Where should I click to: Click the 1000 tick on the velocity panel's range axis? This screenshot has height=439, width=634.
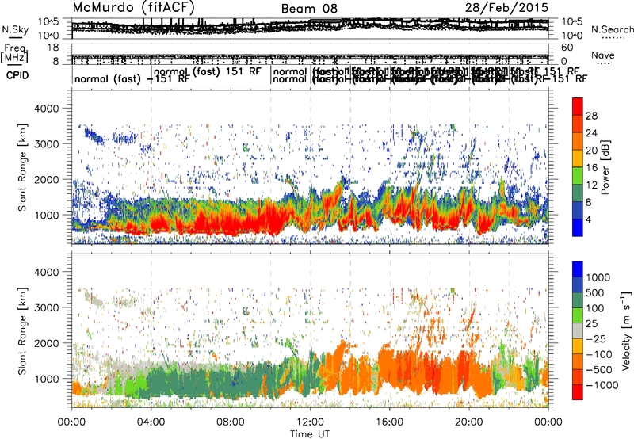tap(48, 379)
